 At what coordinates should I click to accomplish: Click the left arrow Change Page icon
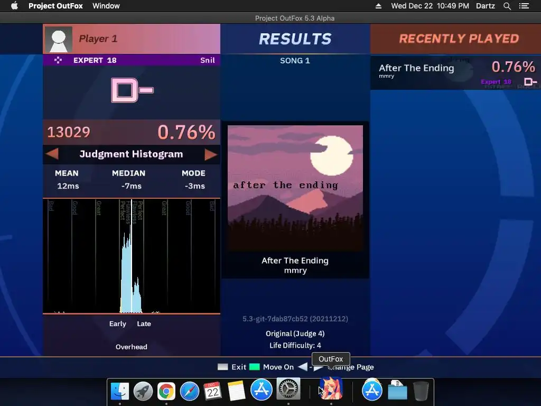pyautogui.click(x=303, y=367)
